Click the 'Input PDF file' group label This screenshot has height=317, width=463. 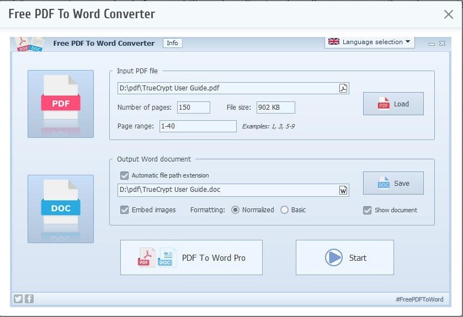click(x=137, y=71)
